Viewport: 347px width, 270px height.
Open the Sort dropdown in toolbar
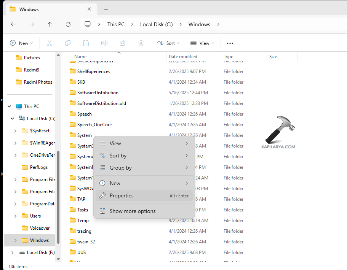coord(168,43)
